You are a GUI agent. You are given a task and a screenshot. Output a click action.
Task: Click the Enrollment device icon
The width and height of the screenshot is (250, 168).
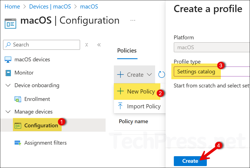point(18,99)
